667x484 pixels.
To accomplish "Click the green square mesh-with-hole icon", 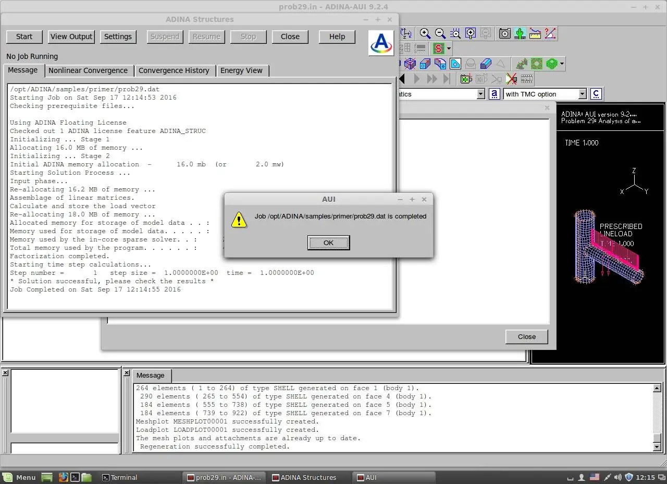I will coord(537,64).
